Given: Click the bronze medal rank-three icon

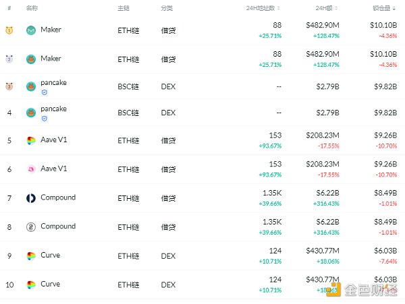Looking at the screenshot, I should click(x=9, y=86).
